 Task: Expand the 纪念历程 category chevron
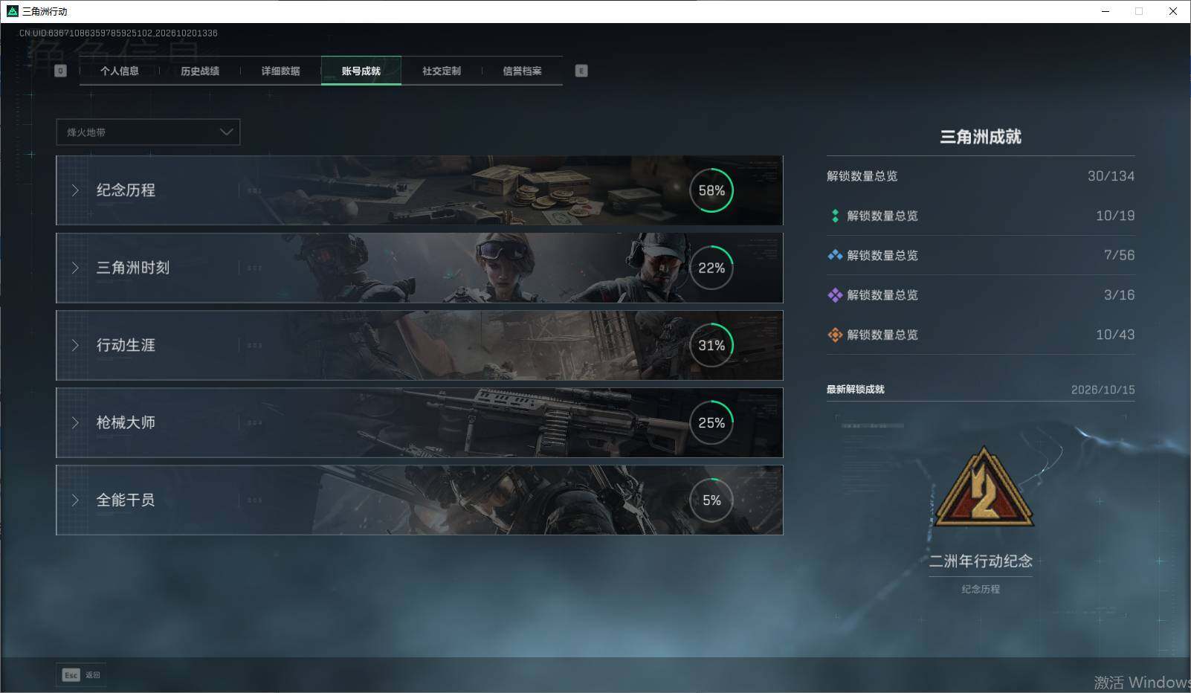tap(75, 190)
